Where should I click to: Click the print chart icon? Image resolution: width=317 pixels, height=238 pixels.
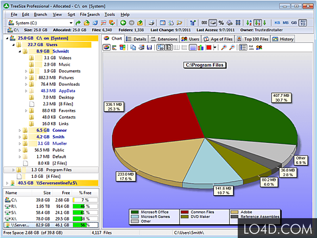(141, 48)
